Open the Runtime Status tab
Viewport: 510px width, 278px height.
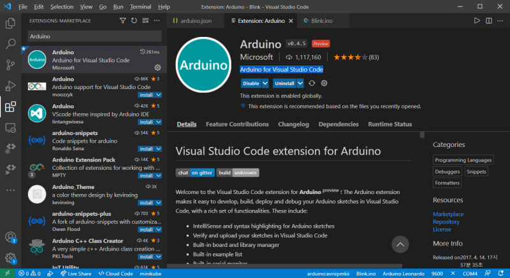[x=390, y=124]
